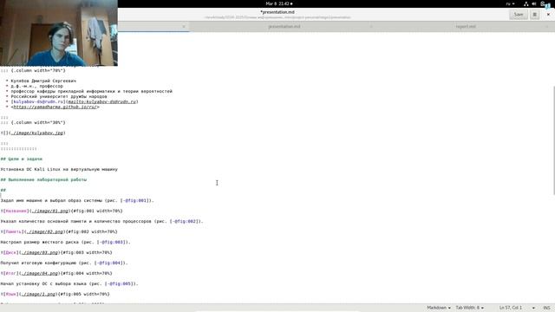
Task: Click the ./image/04.png image path
Action: [x=39, y=274]
